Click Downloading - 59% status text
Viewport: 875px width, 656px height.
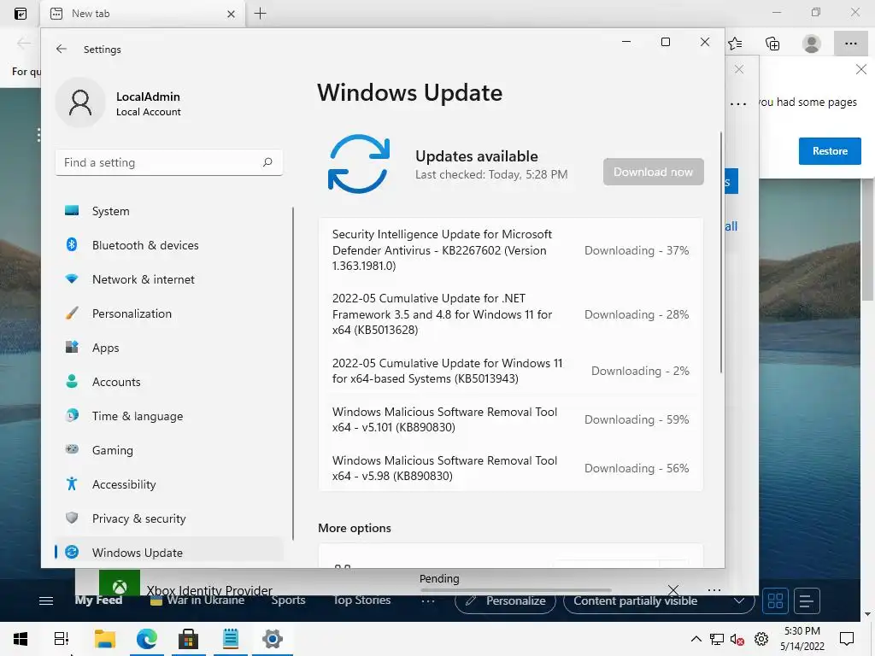point(636,419)
